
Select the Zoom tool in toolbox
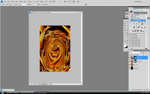[127, 43]
